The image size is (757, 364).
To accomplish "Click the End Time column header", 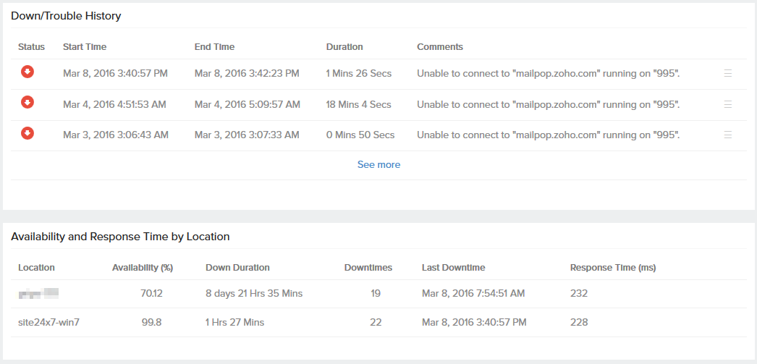I will (x=214, y=47).
